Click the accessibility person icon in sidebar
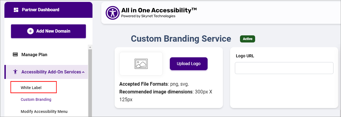This screenshot has width=341, height=117. point(15,72)
